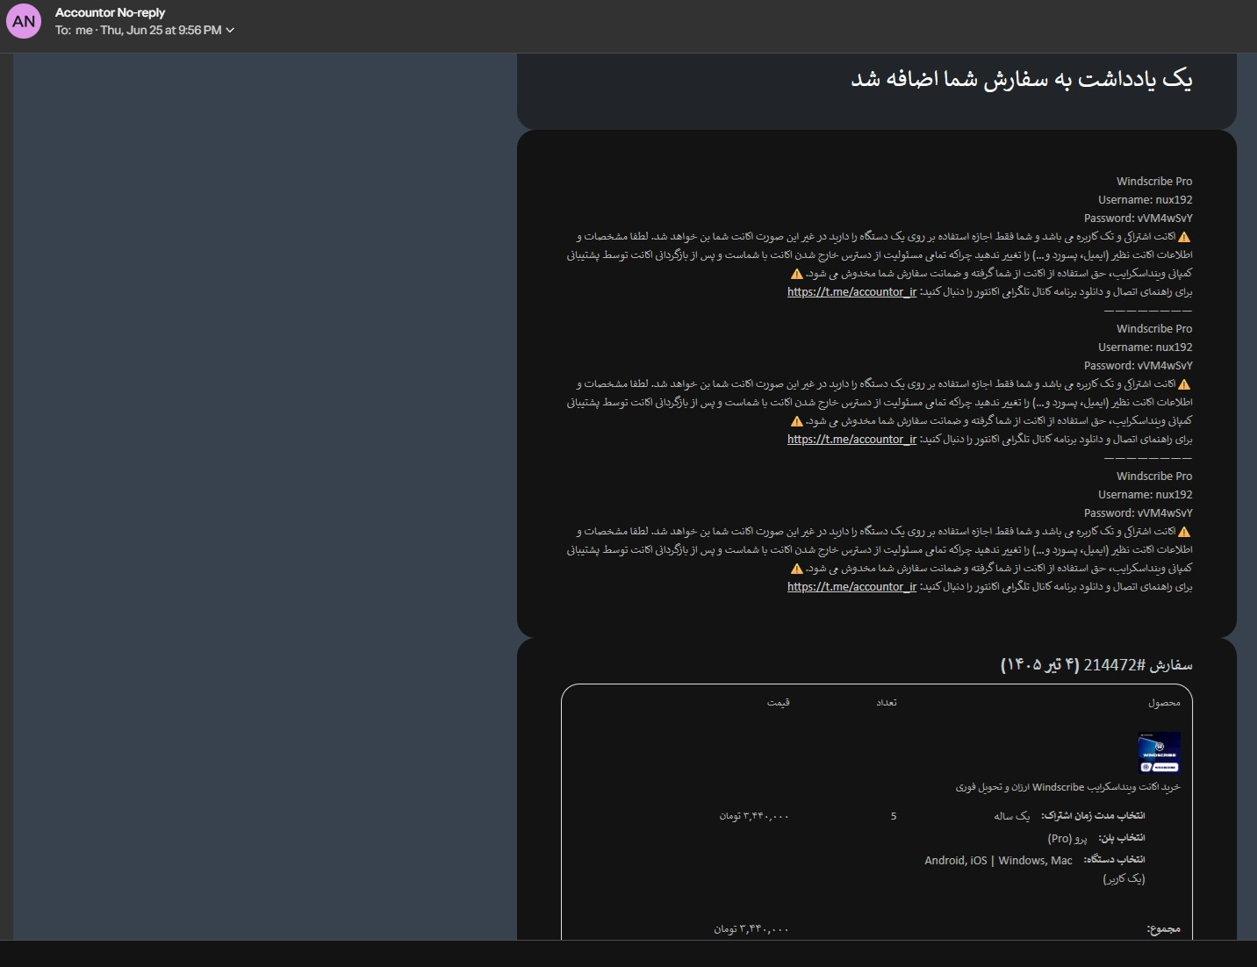Click the order heading 'سفارش #214472'
This screenshot has height=967, width=1257.
(1138, 665)
